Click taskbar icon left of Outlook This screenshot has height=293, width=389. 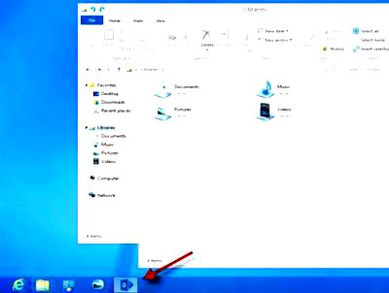98,285
